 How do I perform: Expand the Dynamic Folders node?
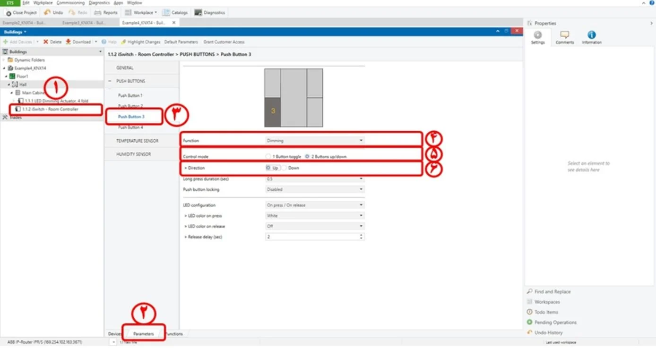[4, 60]
